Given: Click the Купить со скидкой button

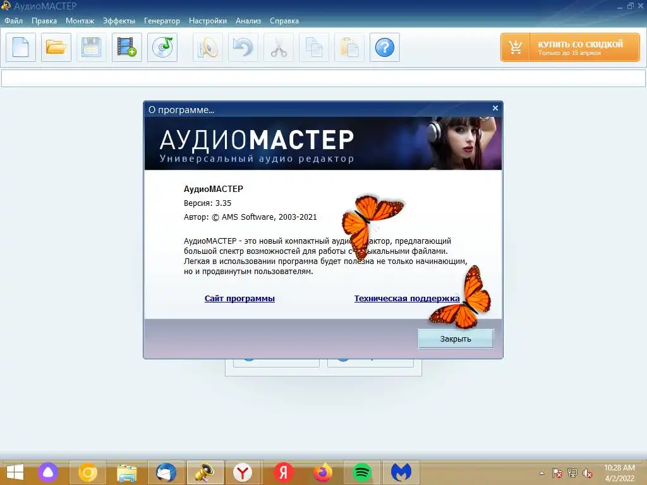Looking at the screenshot, I should point(570,47).
